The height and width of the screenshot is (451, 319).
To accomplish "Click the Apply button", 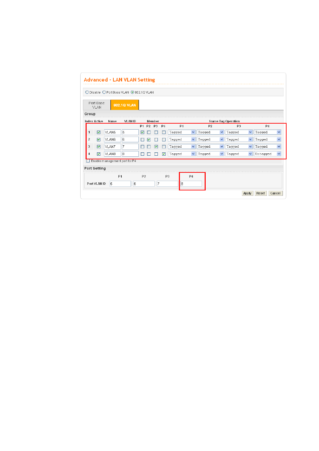I will (x=247, y=193).
